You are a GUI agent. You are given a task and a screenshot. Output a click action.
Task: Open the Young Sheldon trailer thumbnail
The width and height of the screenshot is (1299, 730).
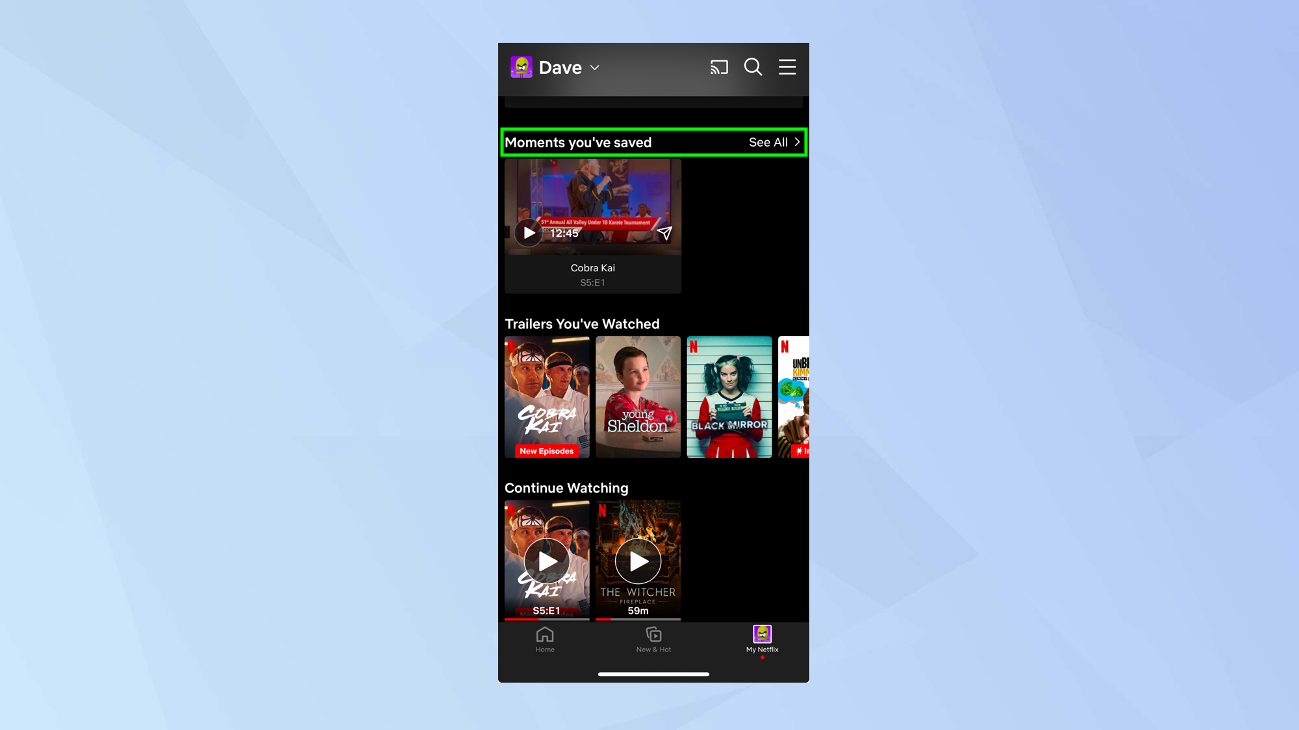638,396
